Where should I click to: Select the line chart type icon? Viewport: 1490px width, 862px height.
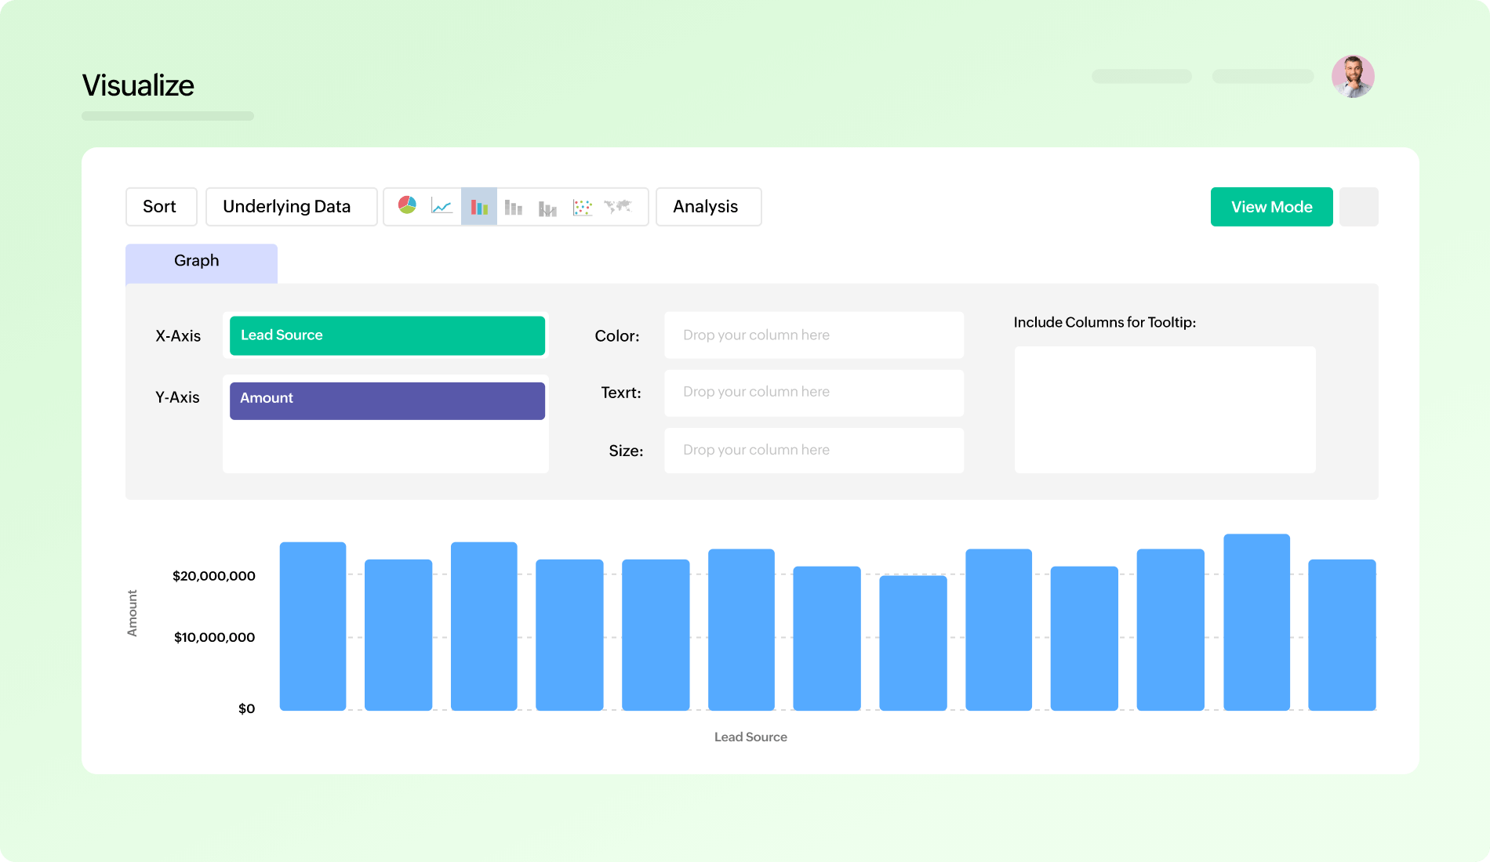[442, 207]
